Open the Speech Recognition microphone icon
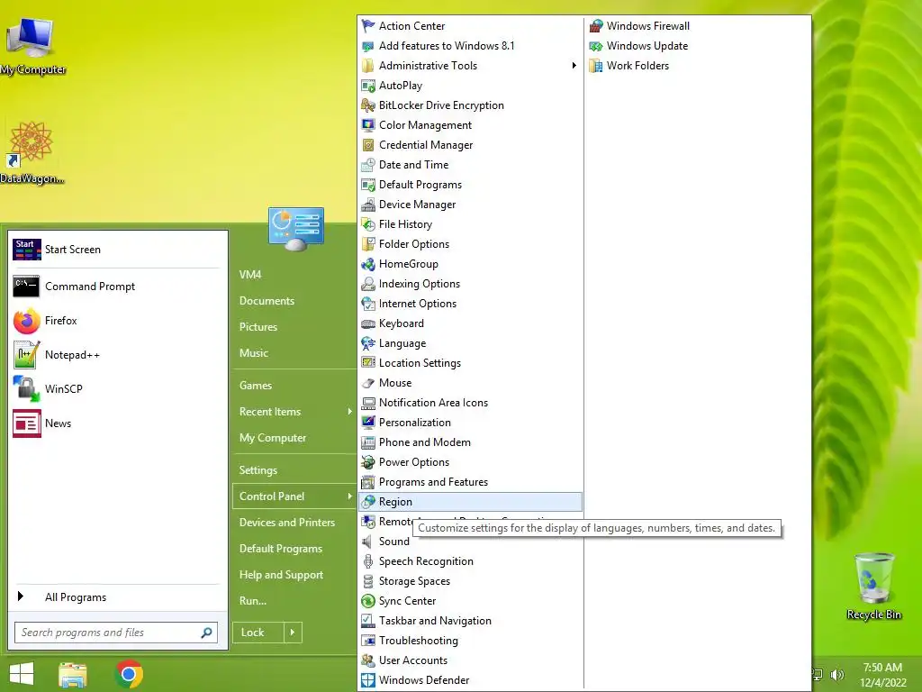Viewport: 922px width, 692px height. [x=368, y=560]
